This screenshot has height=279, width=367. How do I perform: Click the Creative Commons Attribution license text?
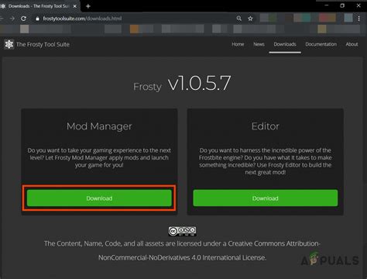[182, 250]
